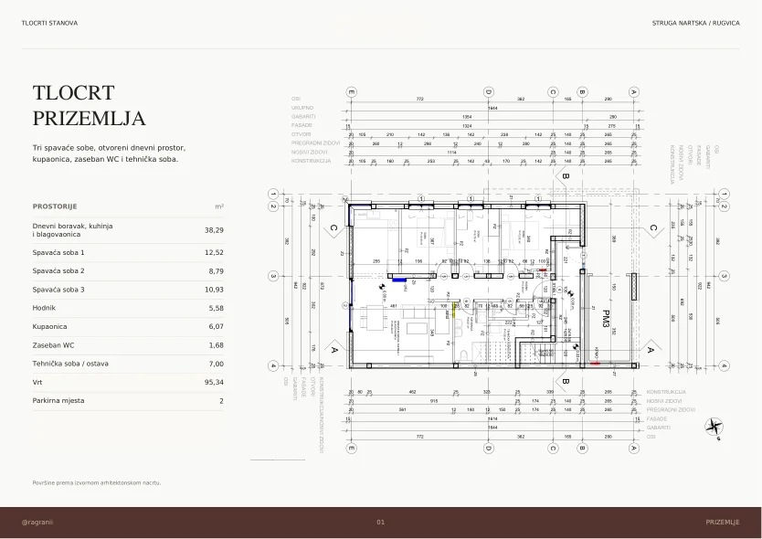This screenshot has width=762, height=539.
Task: Click the page number "01" in the footer
Action: pyautogui.click(x=380, y=523)
